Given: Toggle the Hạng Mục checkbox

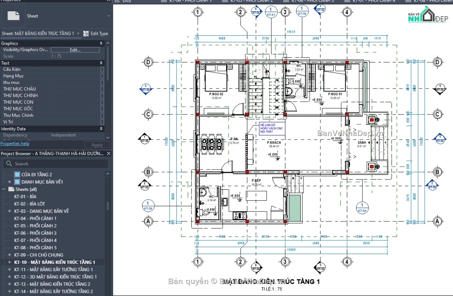Looking at the screenshot, I should [x=102, y=76].
